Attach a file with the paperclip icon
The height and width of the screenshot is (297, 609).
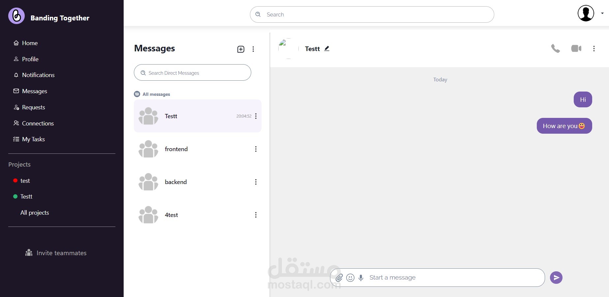(339, 278)
